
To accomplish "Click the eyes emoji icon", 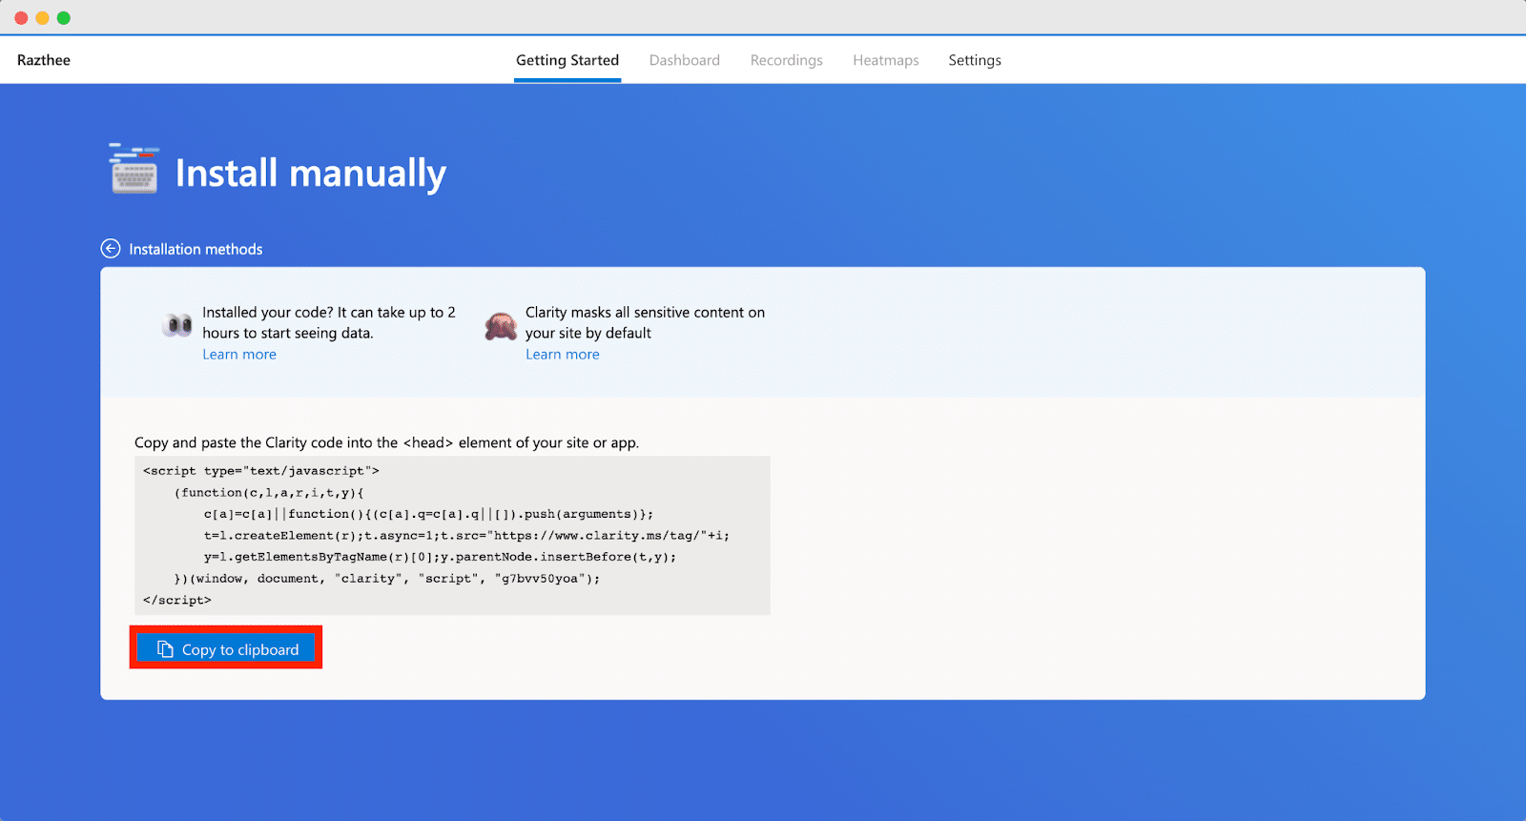I will (177, 326).
